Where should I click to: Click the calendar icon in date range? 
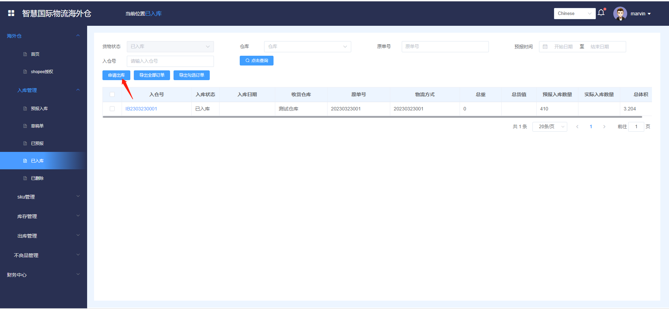[545, 47]
